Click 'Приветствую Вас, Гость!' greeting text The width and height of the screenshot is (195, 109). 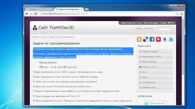(132, 23)
